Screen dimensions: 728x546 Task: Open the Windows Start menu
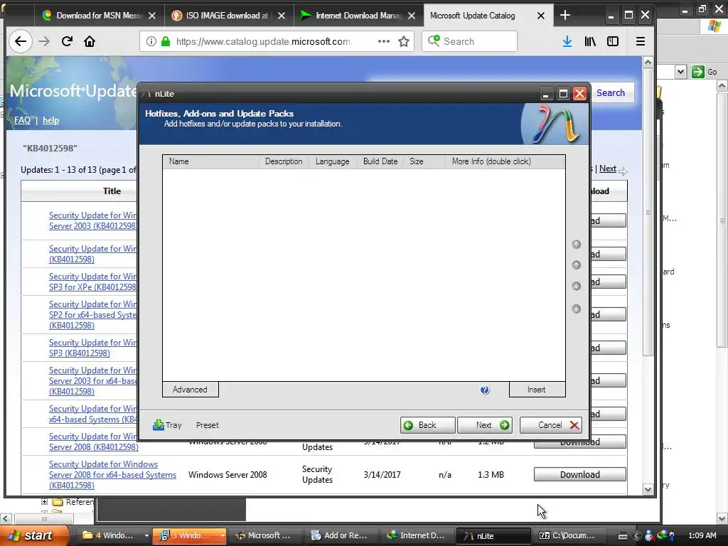pyautogui.click(x=33, y=535)
